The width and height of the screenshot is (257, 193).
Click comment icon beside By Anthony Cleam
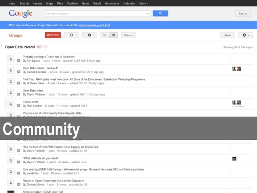(19, 83)
